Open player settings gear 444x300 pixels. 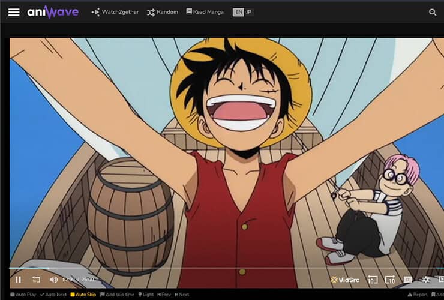[425, 280]
